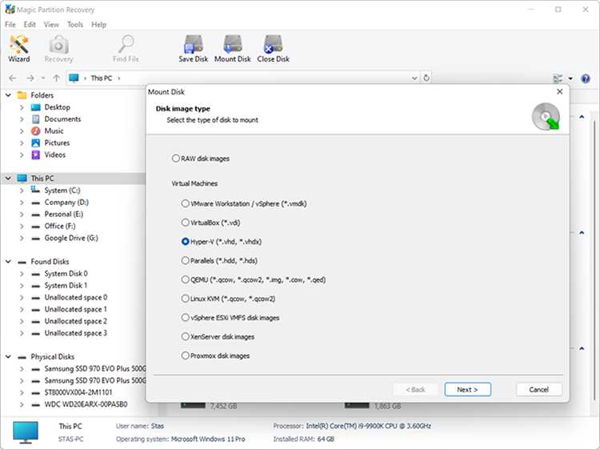This screenshot has height=450, width=600.
Task: Open the Find File tool
Action: point(126,49)
